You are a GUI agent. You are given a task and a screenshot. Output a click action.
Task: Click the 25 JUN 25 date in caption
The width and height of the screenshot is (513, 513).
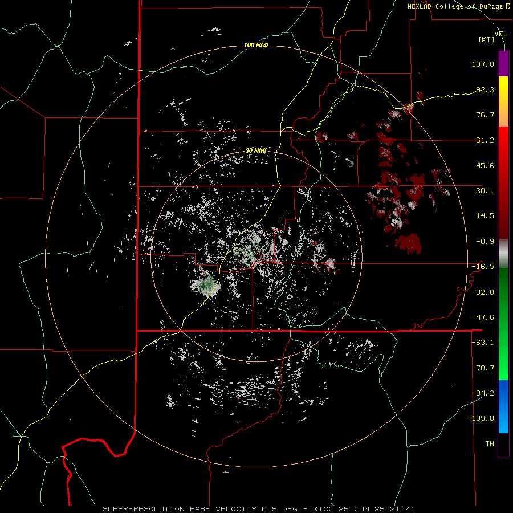(x=362, y=509)
